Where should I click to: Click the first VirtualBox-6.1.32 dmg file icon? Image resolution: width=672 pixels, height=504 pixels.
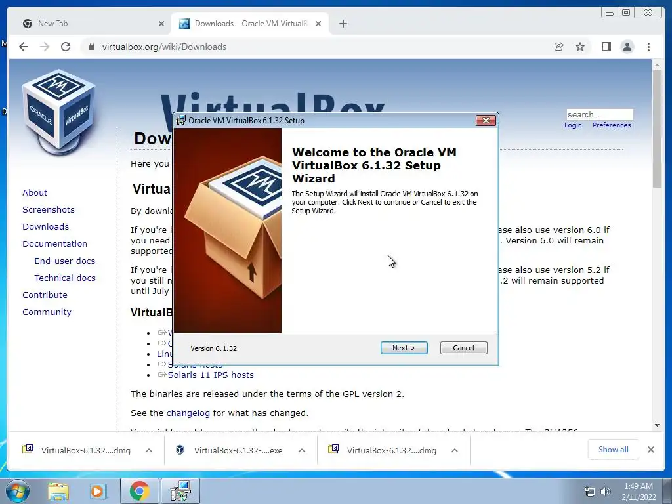[x=28, y=449]
